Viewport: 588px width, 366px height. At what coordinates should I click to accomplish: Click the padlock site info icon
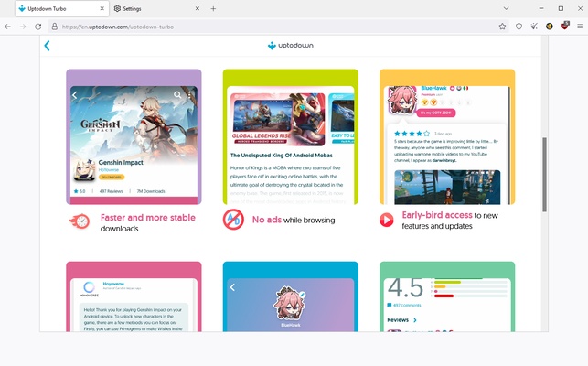click(54, 27)
